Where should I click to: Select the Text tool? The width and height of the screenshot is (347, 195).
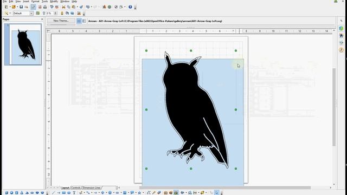(74, 193)
